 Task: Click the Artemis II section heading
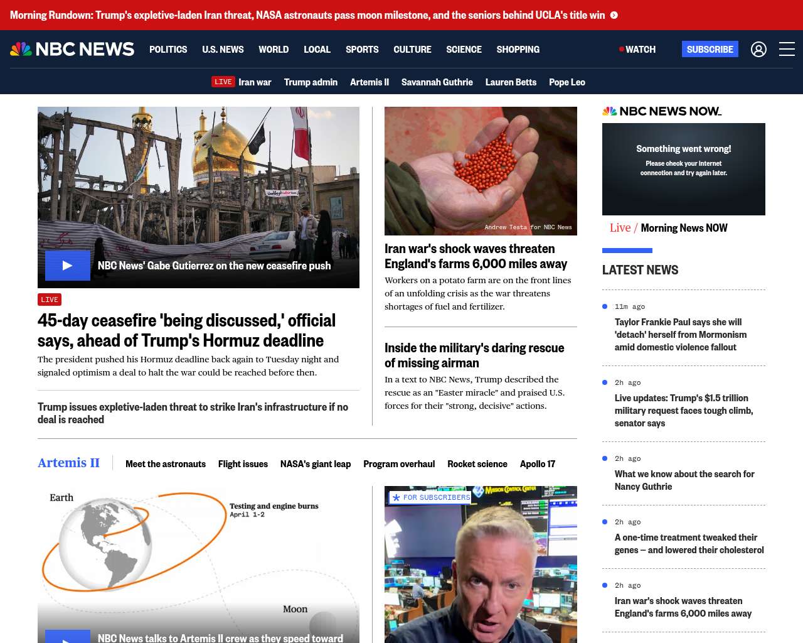coord(68,463)
